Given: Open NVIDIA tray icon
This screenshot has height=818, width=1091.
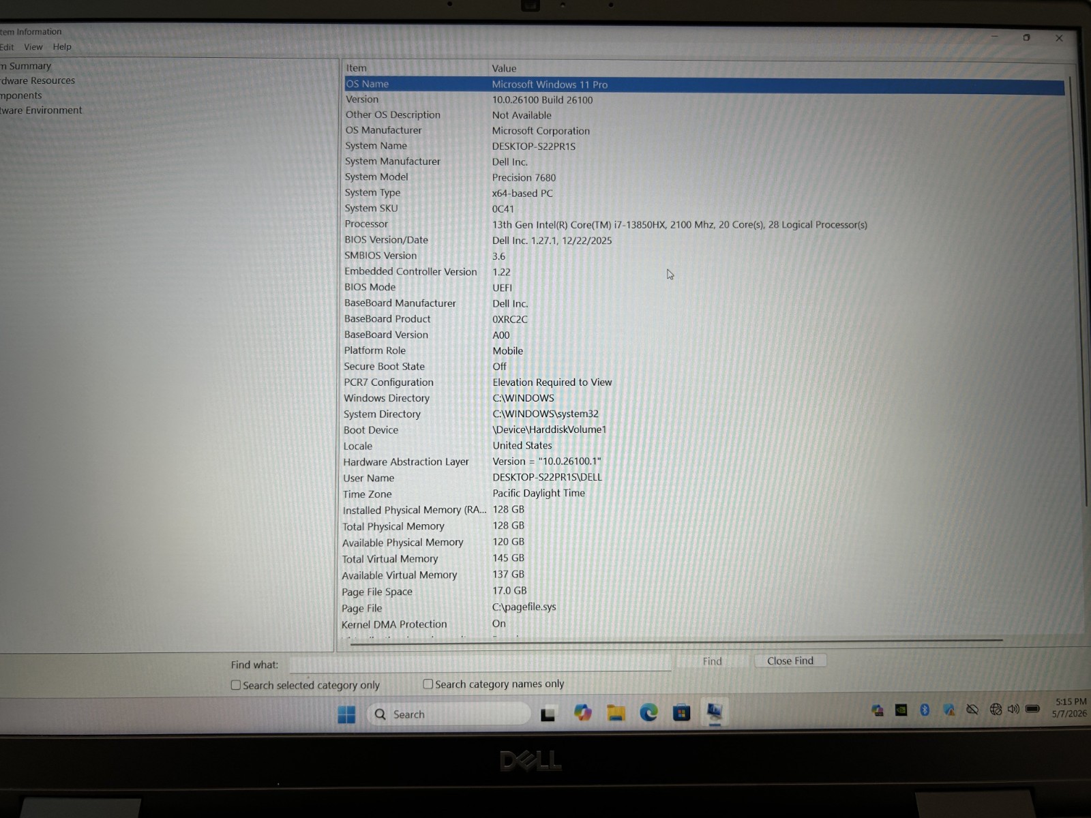Looking at the screenshot, I should (x=901, y=710).
